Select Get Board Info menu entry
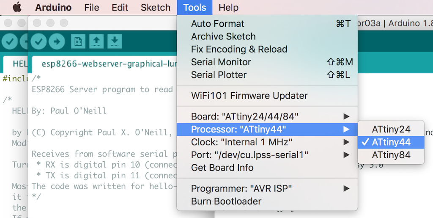Image resolution: width=433 pixels, height=218 pixels. 222,167
